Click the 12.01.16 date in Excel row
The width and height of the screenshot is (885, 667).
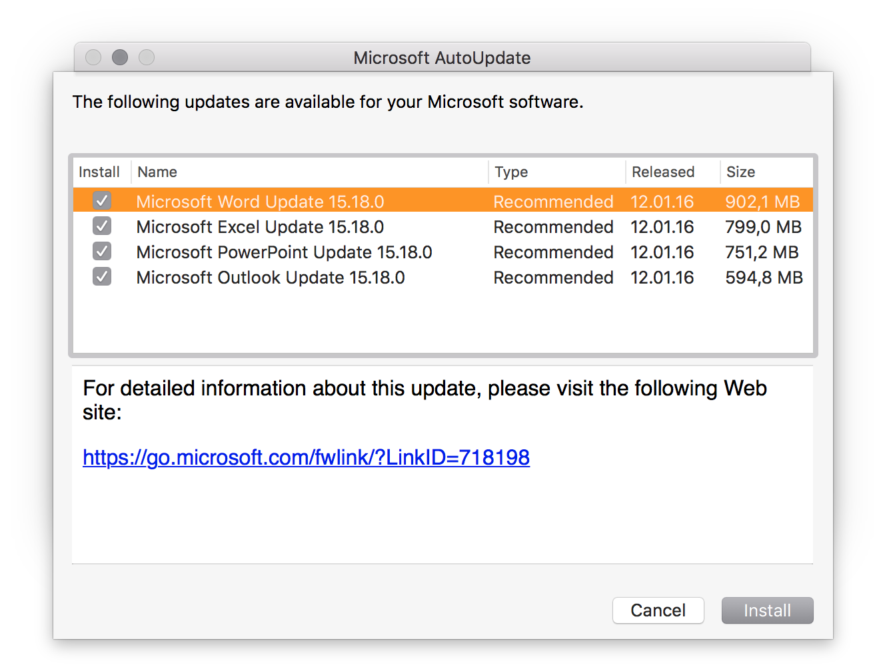(x=662, y=227)
